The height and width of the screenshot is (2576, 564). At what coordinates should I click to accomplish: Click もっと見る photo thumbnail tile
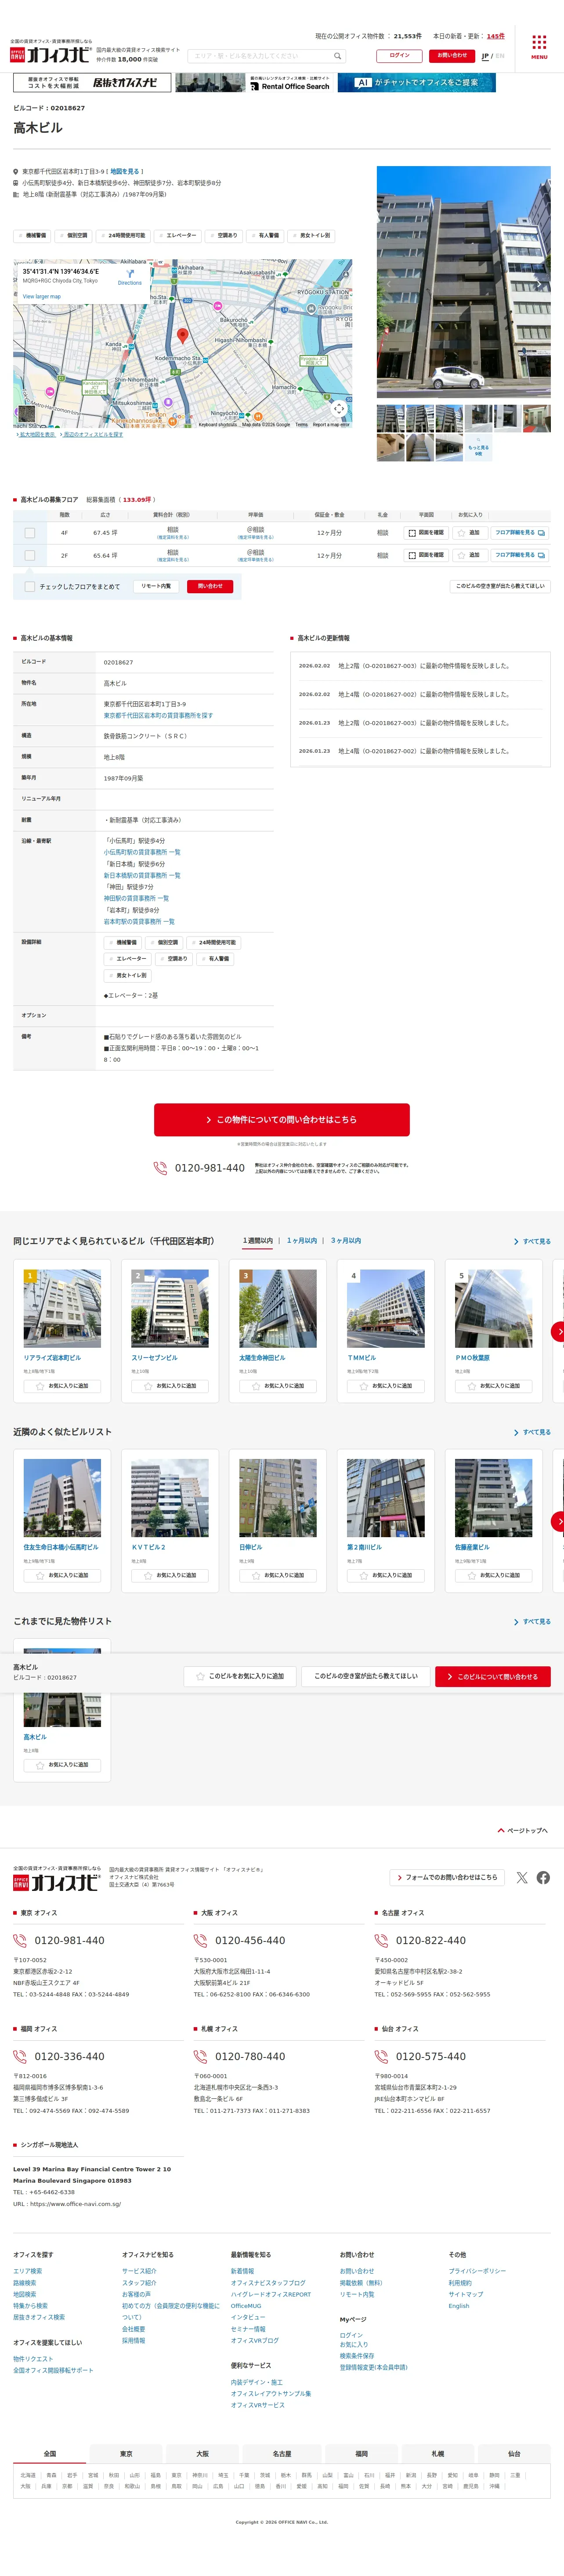(478, 447)
